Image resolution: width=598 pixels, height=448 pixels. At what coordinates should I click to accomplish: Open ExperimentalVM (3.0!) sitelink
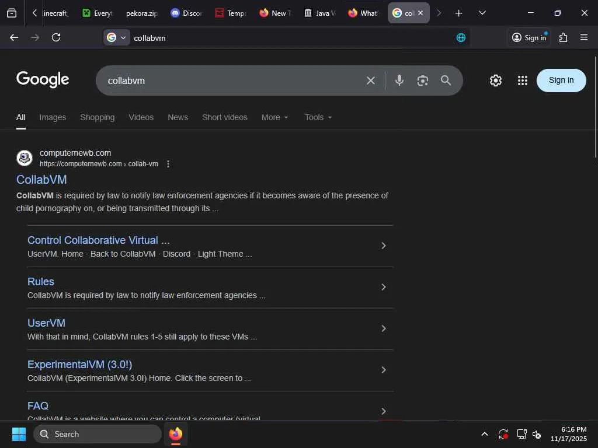[79, 365]
